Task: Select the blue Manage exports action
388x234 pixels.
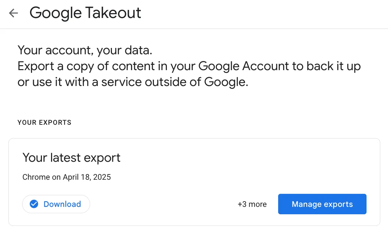Action: tap(322, 204)
